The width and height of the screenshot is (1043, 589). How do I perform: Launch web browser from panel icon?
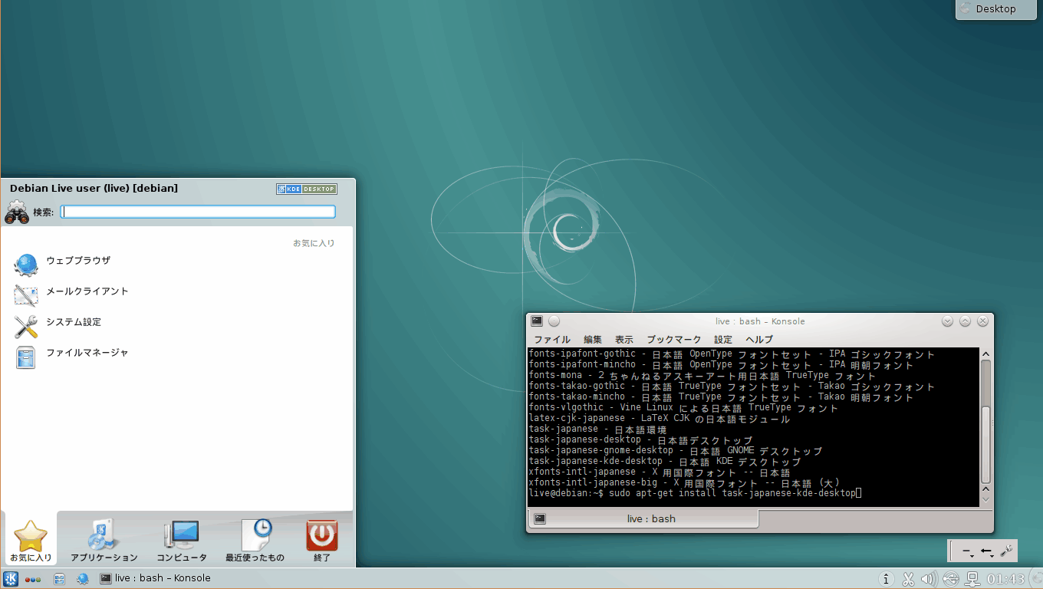click(82, 579)
